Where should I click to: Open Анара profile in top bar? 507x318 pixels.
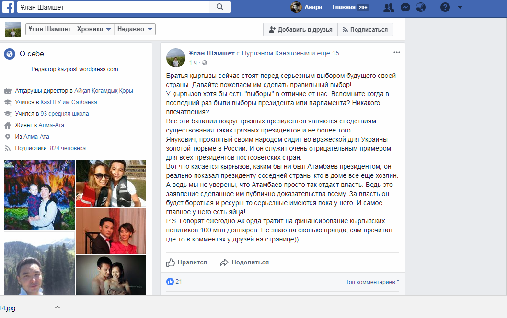click(307, 7)
